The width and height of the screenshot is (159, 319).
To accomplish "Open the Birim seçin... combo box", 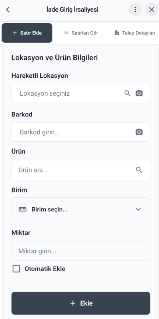I will (81, 209).
